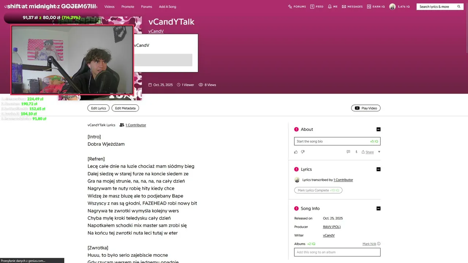This screenshot has width=468, height=263.
Task: Click the [Zwrotka] section label
Action: [98, 248]
